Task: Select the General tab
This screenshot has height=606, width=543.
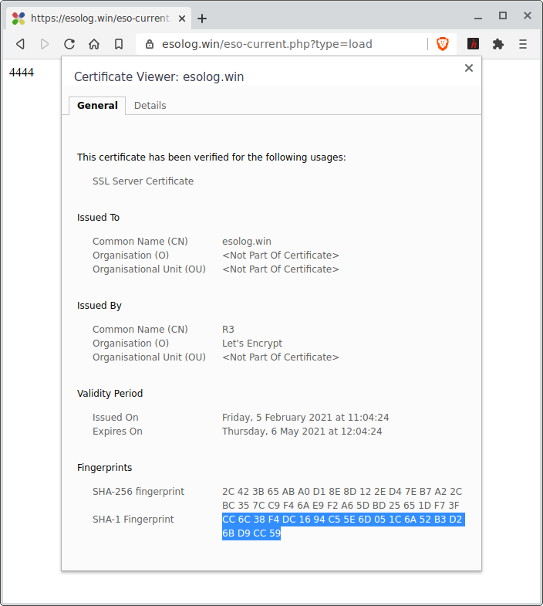Action: pos(97,106)
